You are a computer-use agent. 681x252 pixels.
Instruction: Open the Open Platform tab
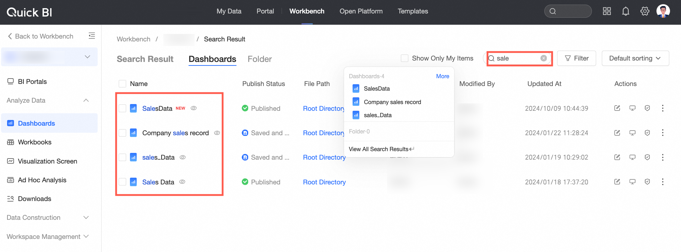tap(361, 11)
